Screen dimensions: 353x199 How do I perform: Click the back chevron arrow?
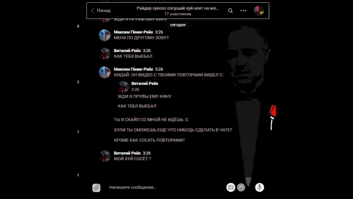pyautogui.click(x=93, y=10)
